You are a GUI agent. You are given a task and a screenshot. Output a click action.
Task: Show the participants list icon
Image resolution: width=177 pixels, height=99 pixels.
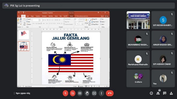click(158, 93)
